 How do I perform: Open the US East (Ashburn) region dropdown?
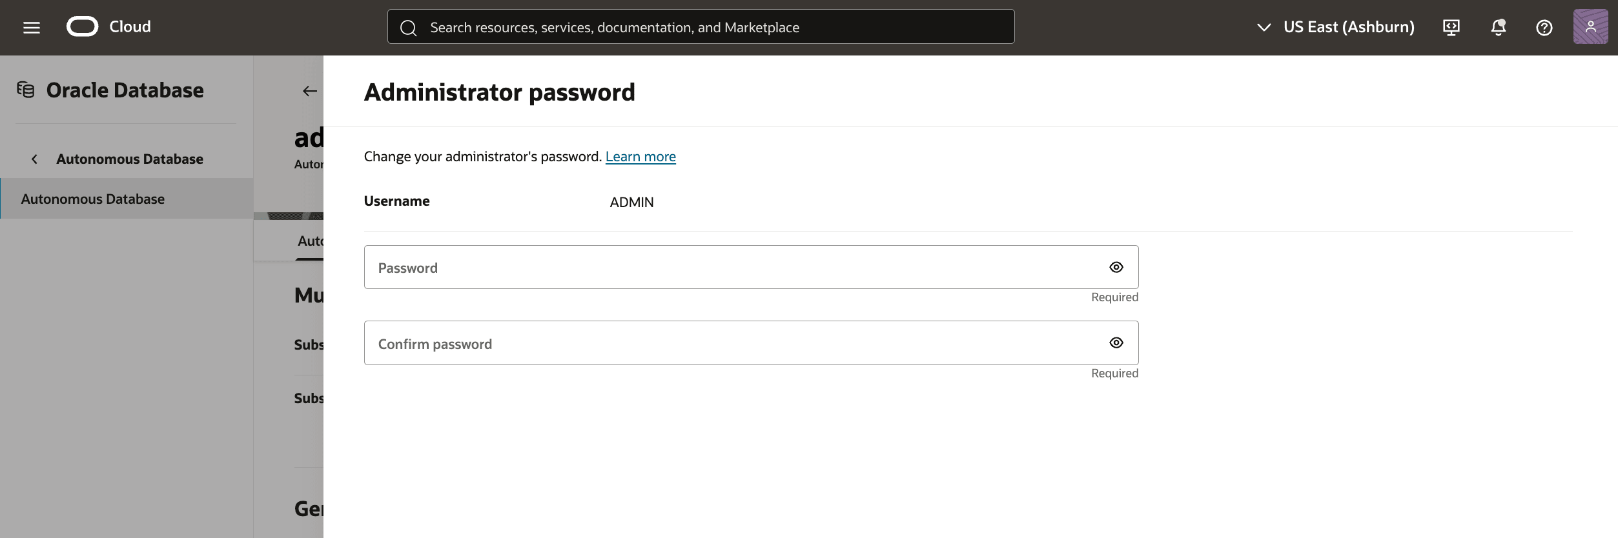pyautogui.click(x=1335, y=27)
